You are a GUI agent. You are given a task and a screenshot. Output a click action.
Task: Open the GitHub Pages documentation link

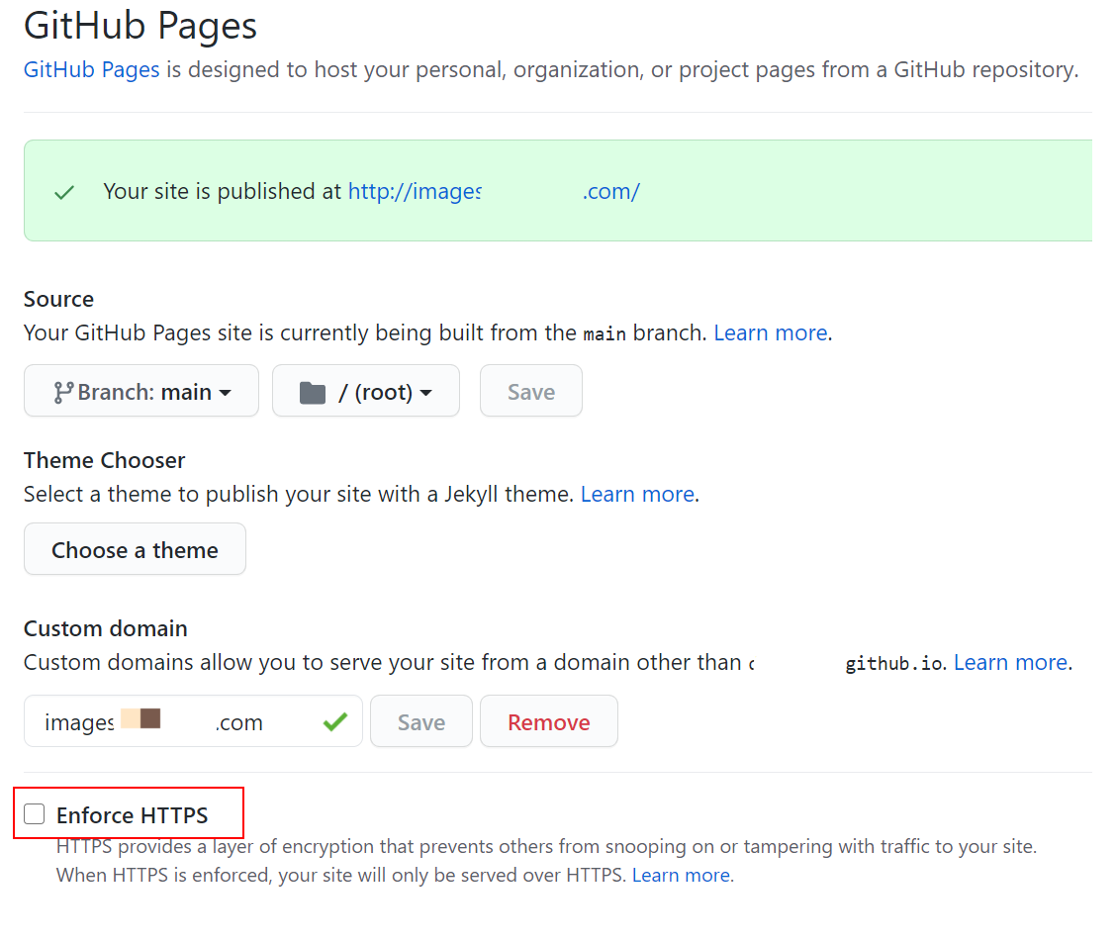pyautogui.click(x=92, y=70)
